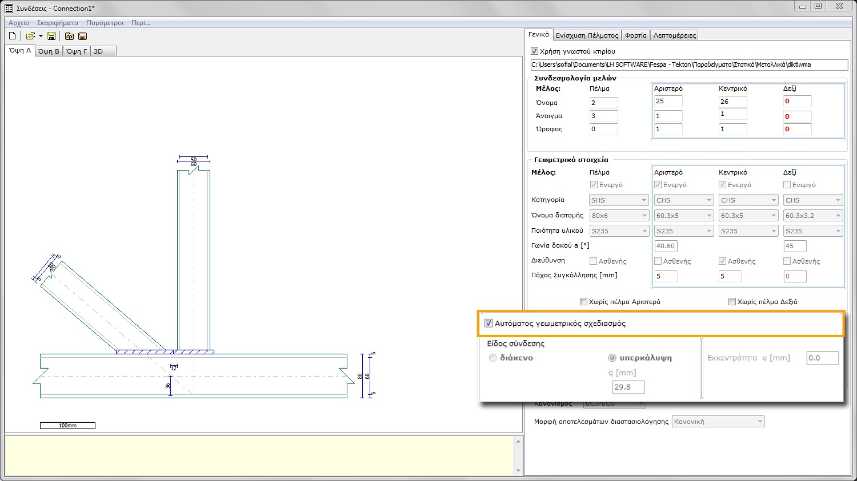Enable Χωρίς πέλμα Αριστερά checkbox
The height and width of the screenshot is (481, 857).
point(583,302)
